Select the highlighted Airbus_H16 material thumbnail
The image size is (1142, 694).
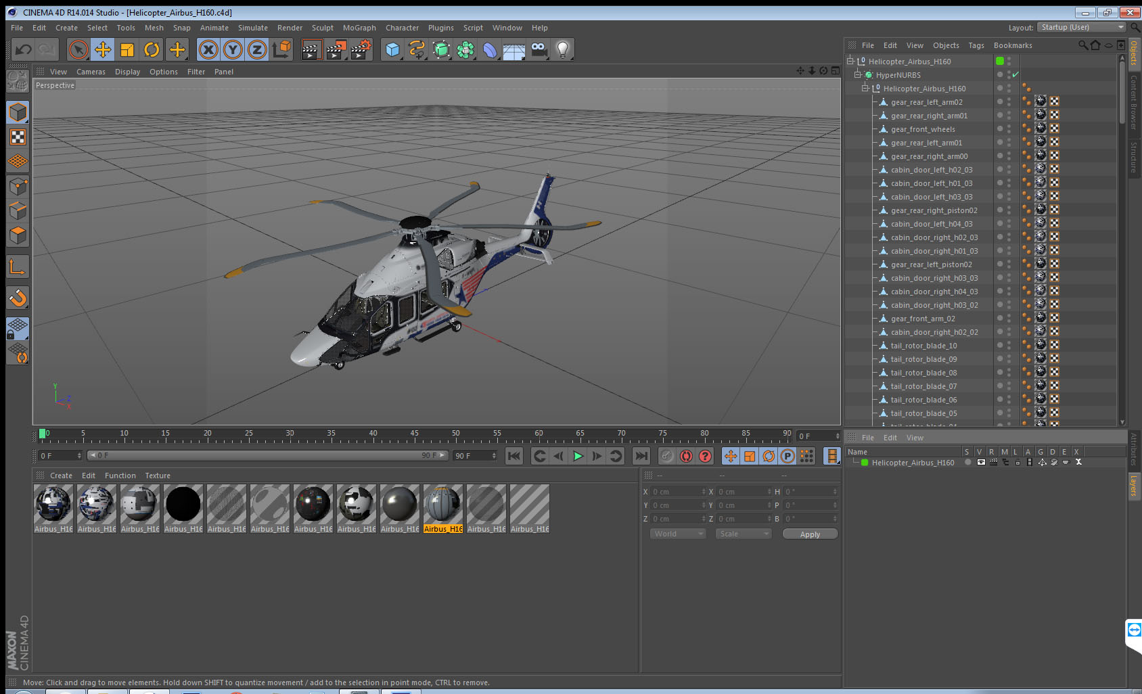[443, 509]
